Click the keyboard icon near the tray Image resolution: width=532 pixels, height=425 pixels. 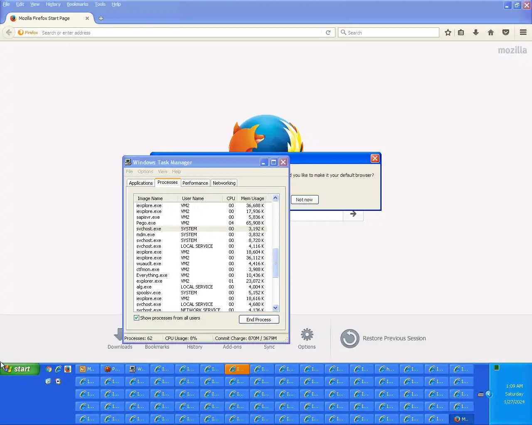pos(481,395)
